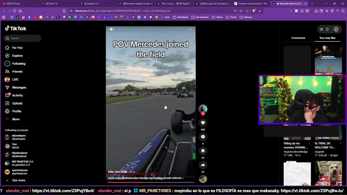Open the Friends section
This screenshot has height=195, width=347.
tap(14, 71)
